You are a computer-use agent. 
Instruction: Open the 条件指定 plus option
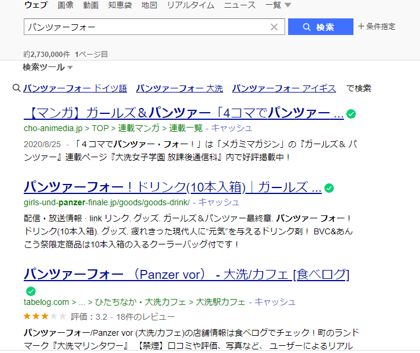pyautogui.click(x=377, y=27)
